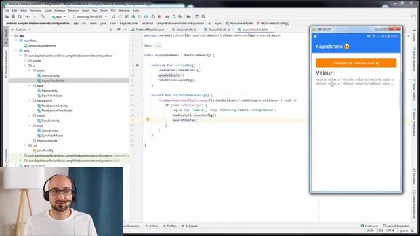
Task: Switch to the AsyncActivity.kt editor tab
Action: point(219,29)
